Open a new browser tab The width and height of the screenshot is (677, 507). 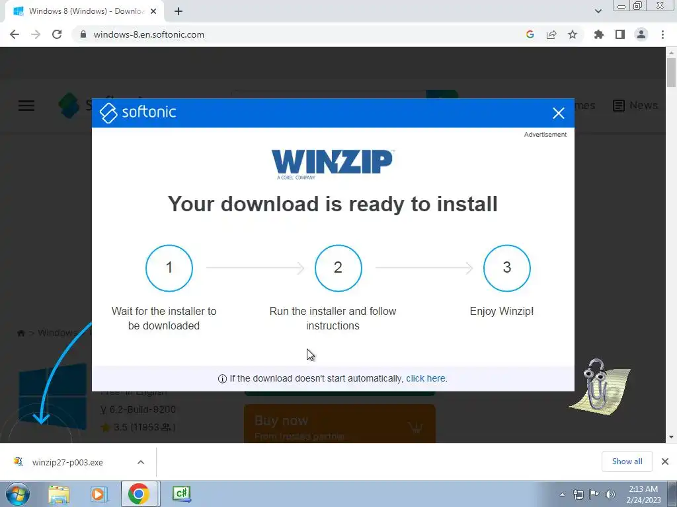179,11
